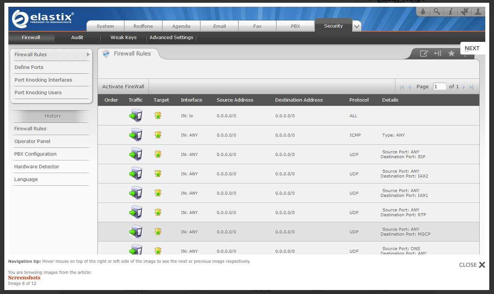Screen dimensions: 494x294
Task: Click traffic icon in the RTP row
Action: (x=136, y=213)
